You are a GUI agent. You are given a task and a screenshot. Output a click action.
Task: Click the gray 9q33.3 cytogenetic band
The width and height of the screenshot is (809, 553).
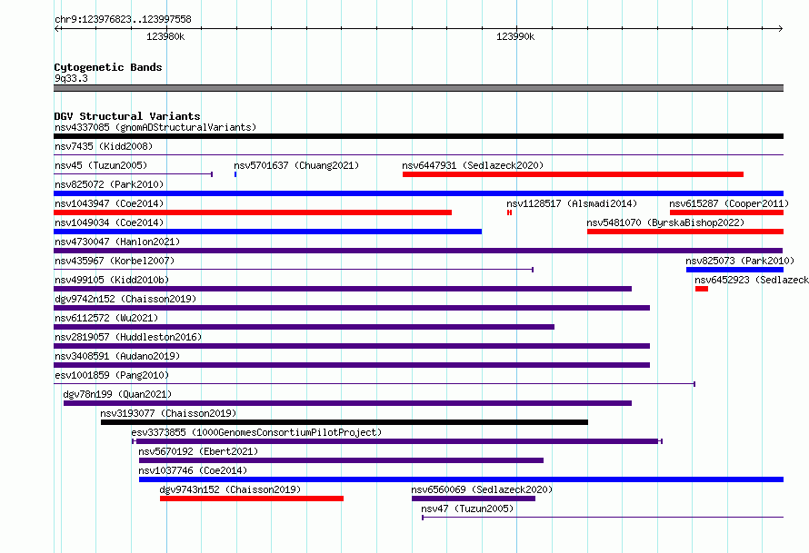point(418,88)
